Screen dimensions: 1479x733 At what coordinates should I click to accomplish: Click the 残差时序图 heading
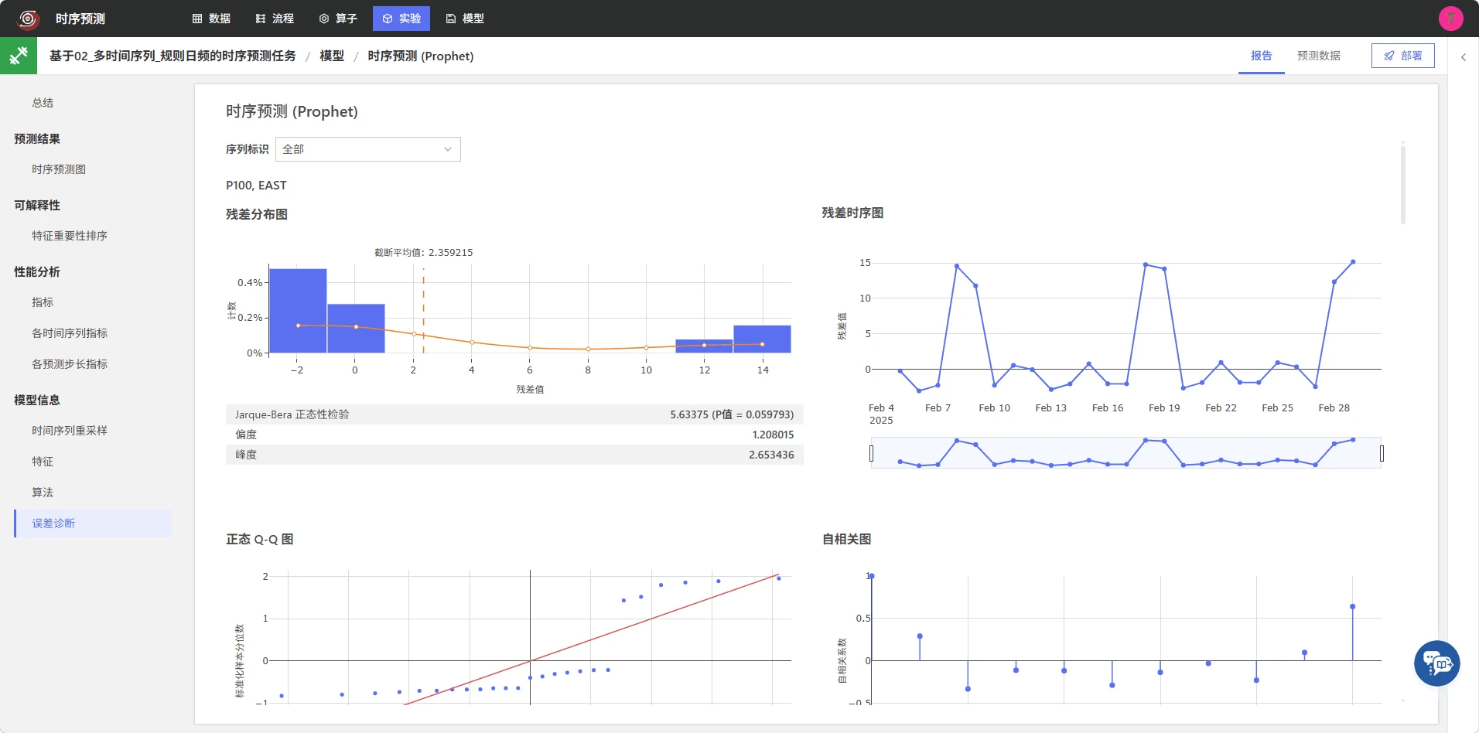[852, 213]
